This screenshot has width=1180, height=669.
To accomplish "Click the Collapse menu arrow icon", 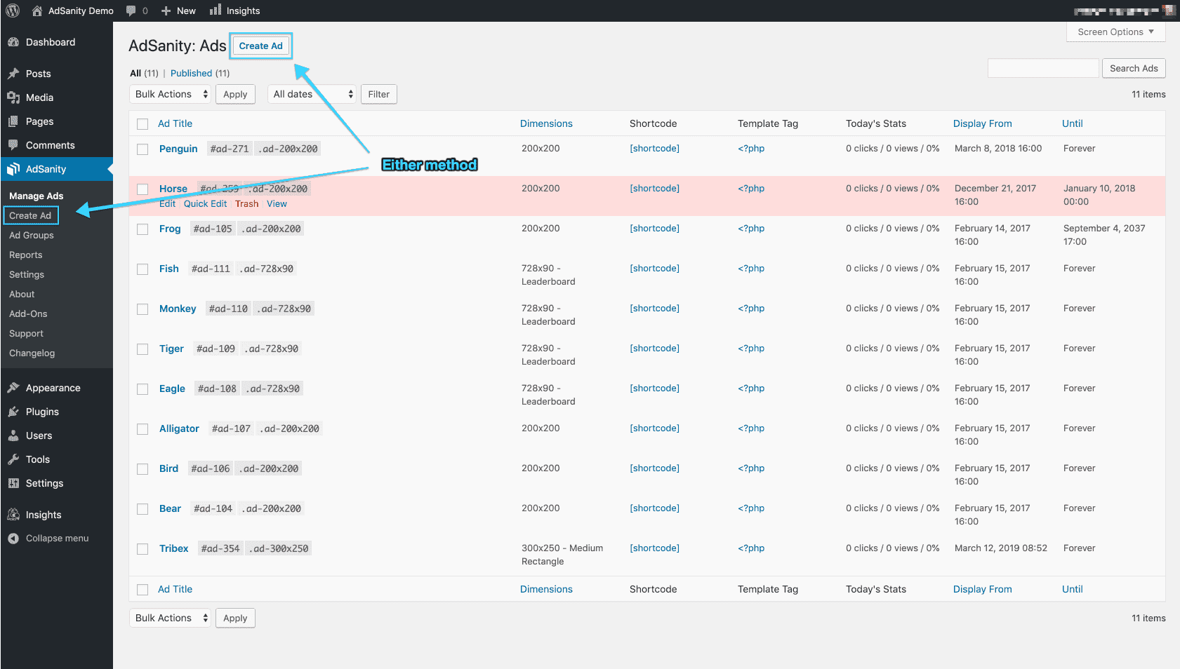I will click(x=13, y=539).
